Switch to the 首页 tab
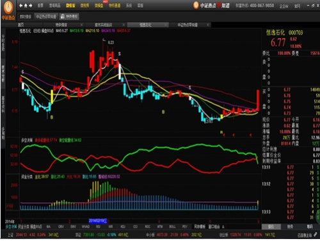This screenshot has height=241, width=320. tap(21, 25)
